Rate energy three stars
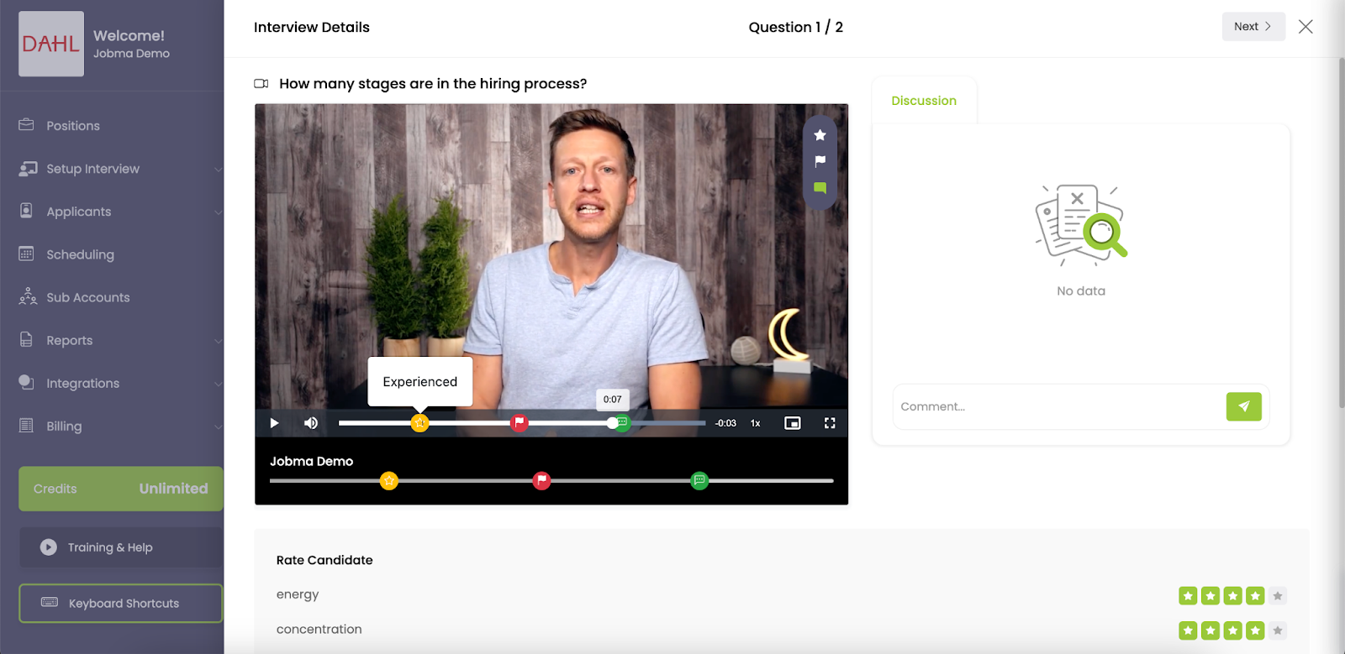This screenshot has width=1345, height=654. (1233, 596)
